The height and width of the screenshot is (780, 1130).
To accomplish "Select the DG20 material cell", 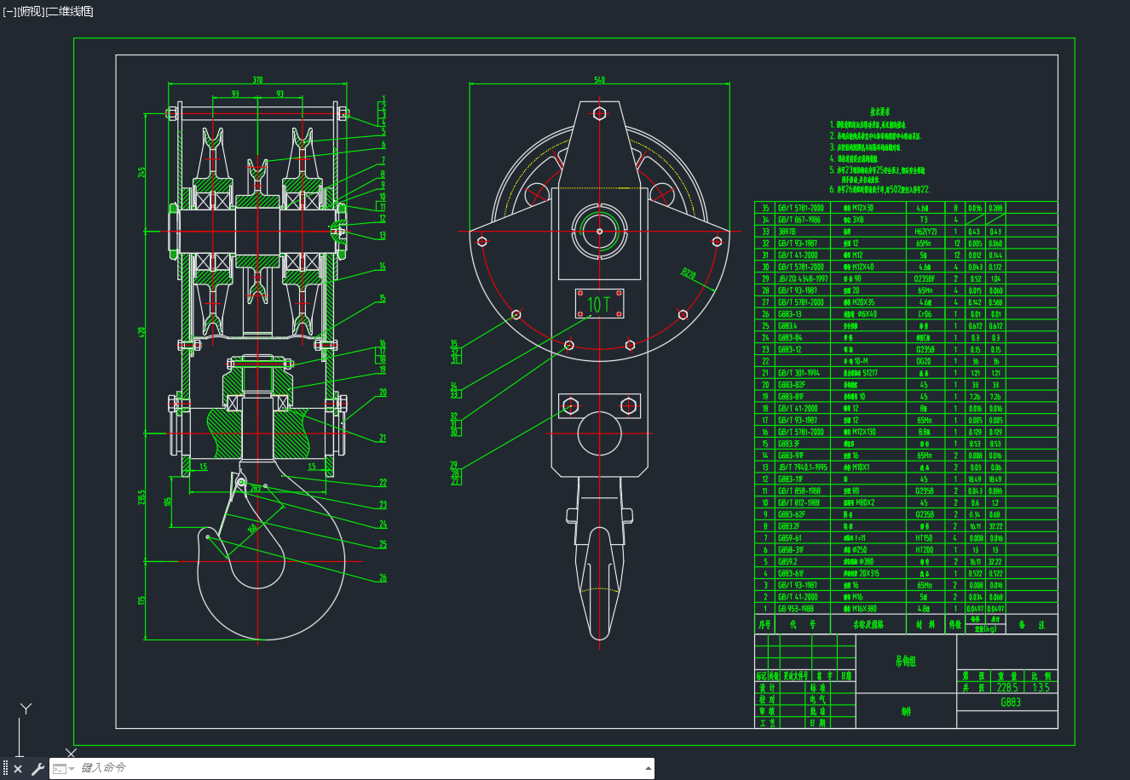I will point(924,361).
